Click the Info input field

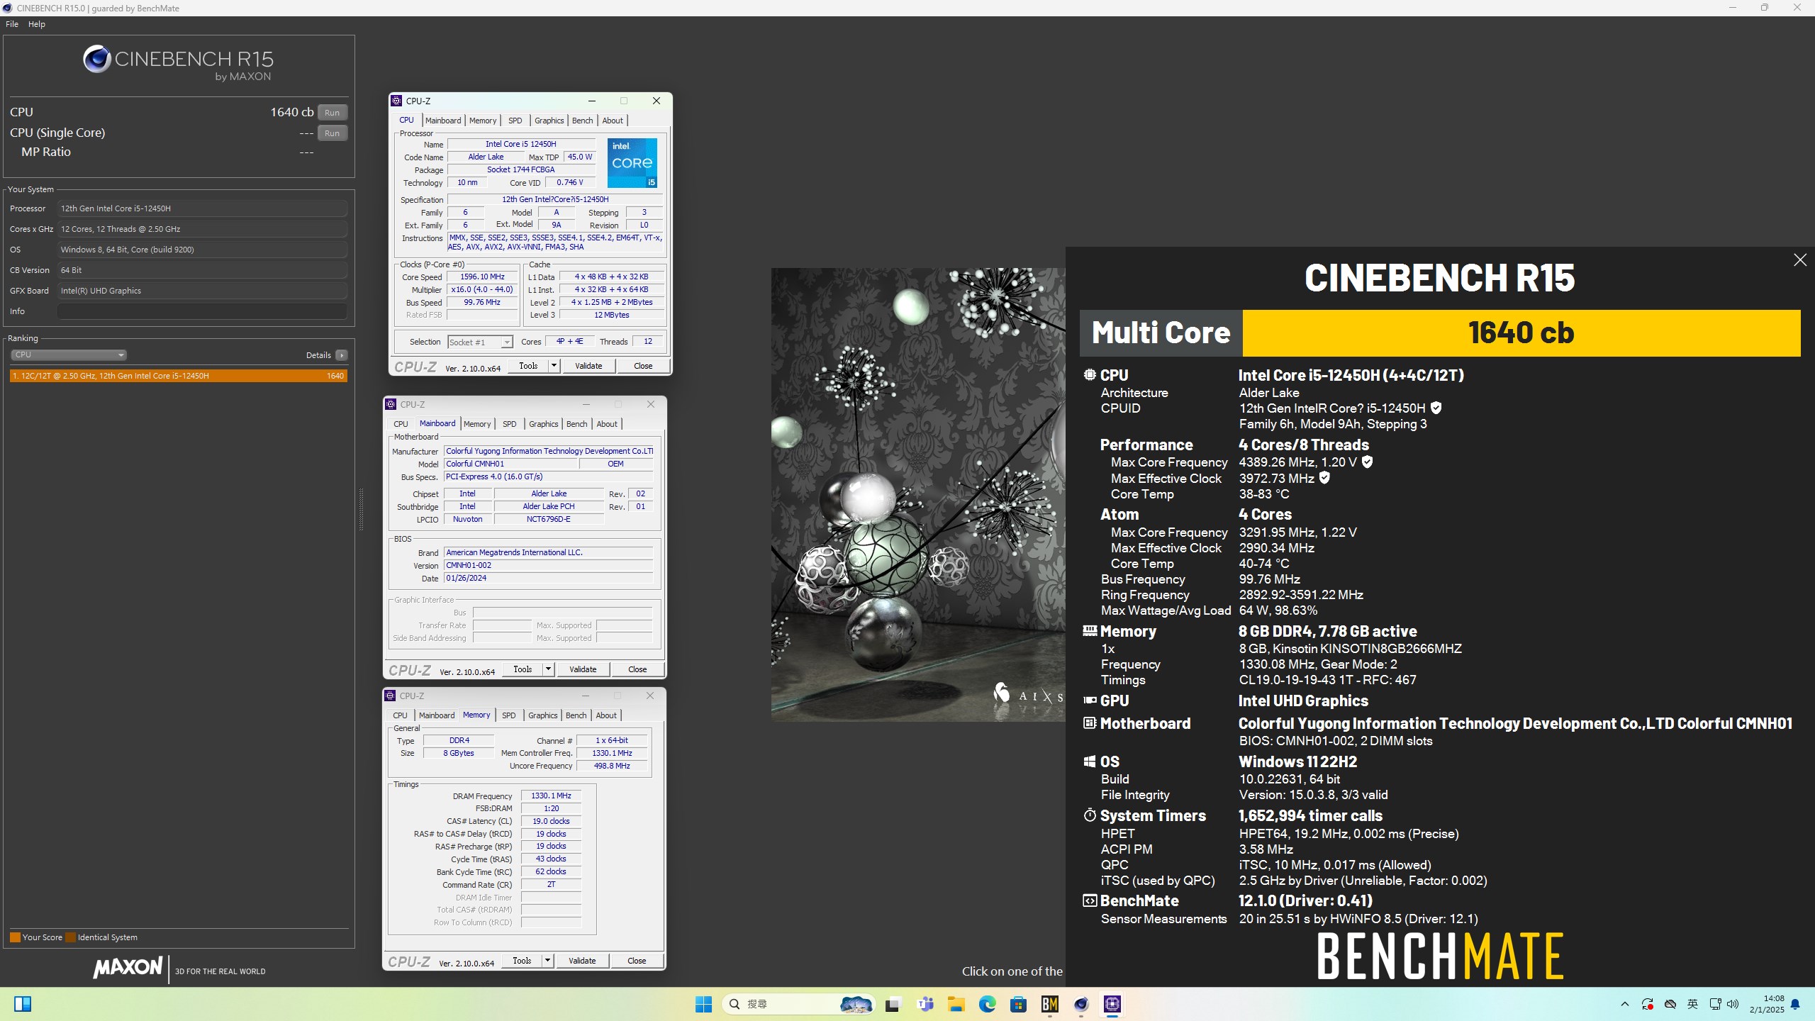(202, 311)
